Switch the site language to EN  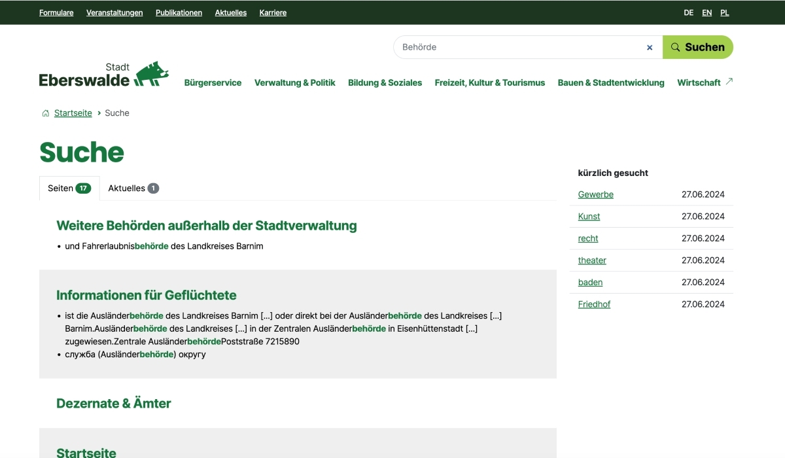(706, 12)
